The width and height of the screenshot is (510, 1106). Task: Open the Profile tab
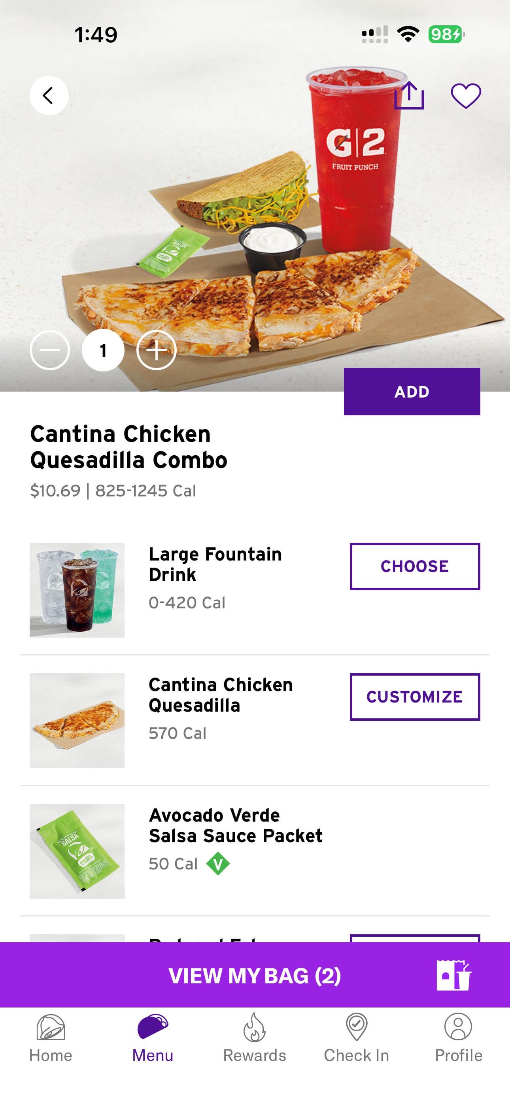[459, 1036]
